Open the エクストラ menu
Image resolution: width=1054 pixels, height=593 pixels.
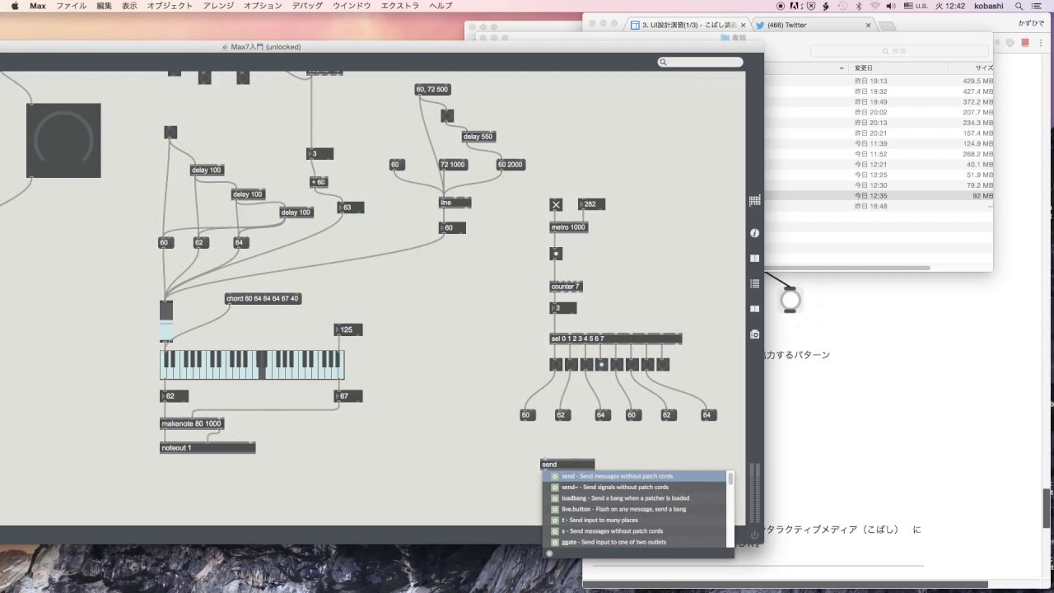[400, 6]
